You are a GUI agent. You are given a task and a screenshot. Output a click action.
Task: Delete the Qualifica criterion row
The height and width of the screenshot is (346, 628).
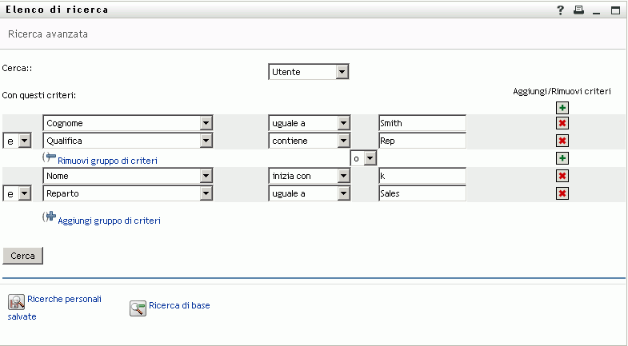click(562, 141)
